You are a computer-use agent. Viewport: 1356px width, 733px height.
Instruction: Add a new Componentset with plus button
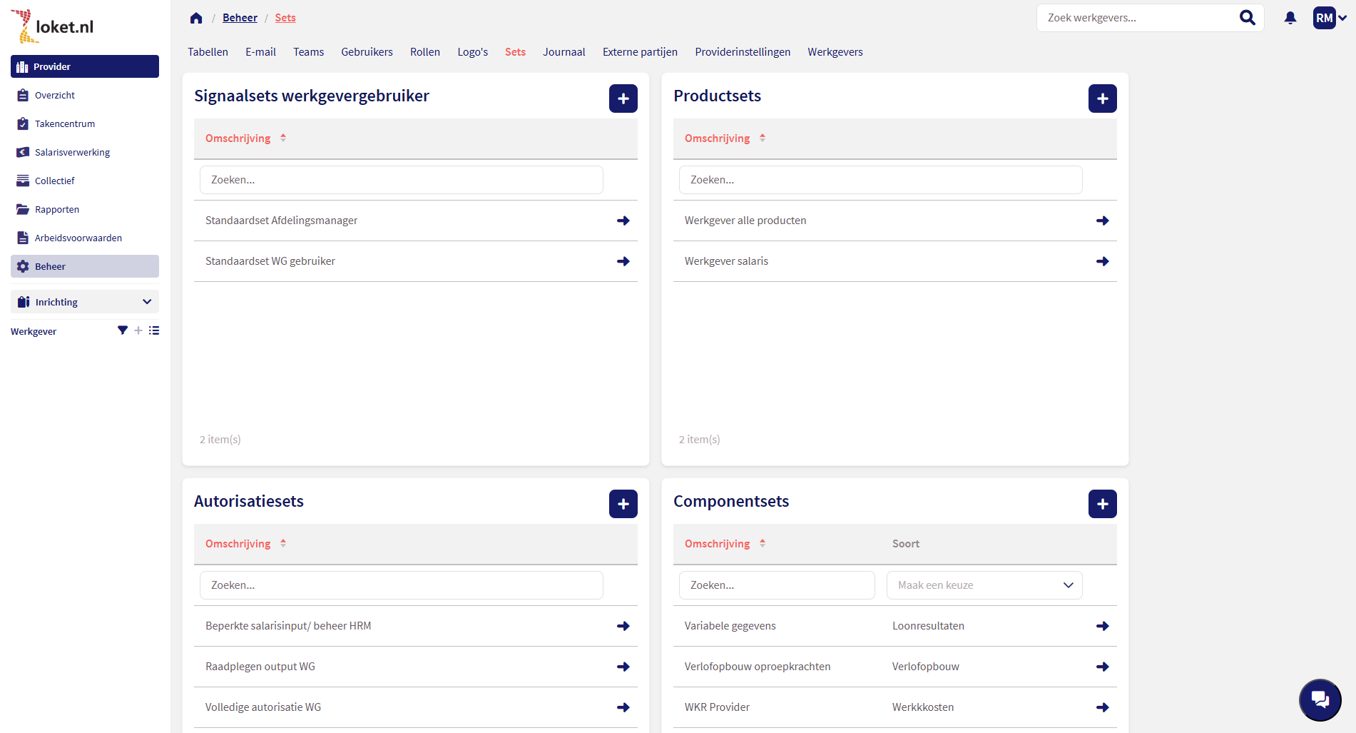pos(1102,504)
